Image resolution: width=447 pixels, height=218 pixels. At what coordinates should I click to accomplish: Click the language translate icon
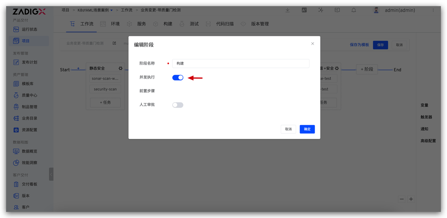(304, 10)
